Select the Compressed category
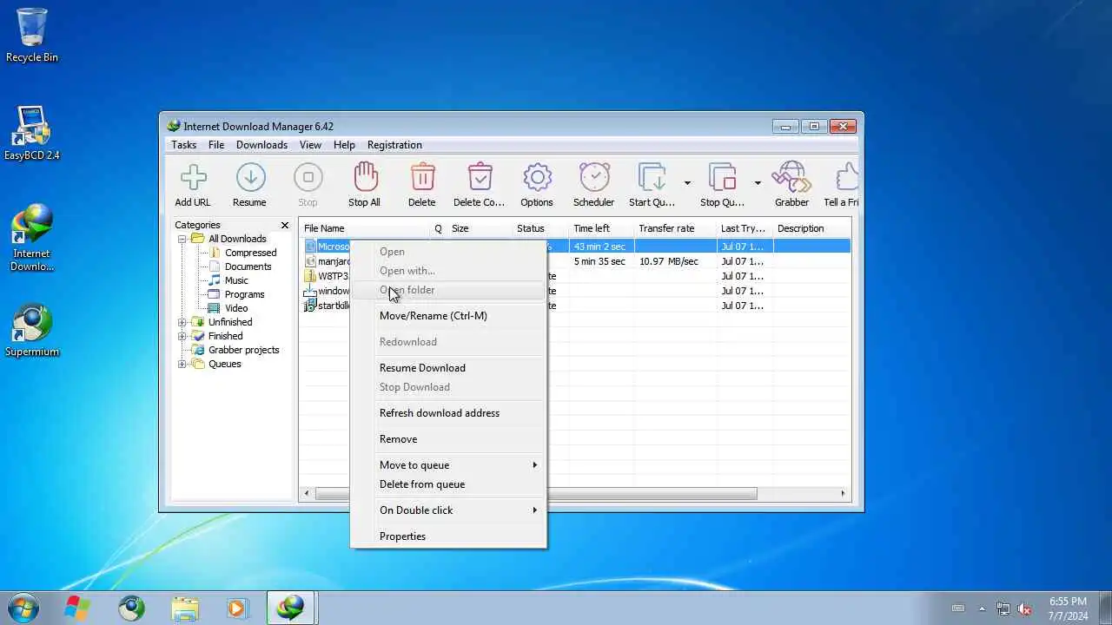Viewport: 1112px width, 625px height. (250, 253)
